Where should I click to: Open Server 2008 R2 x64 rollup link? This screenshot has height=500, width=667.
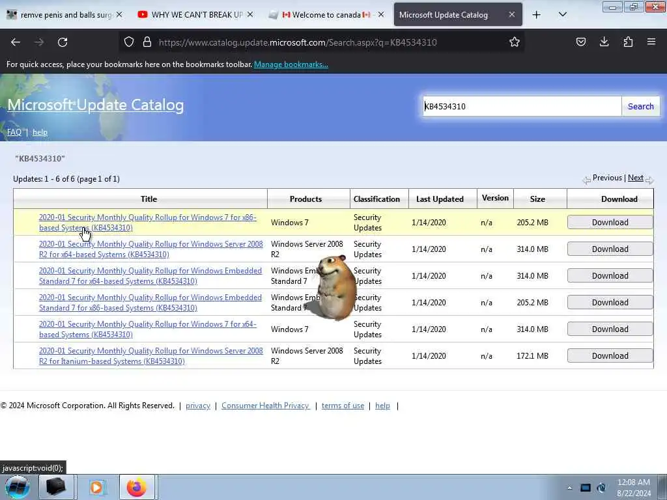(x=151, y=249)
